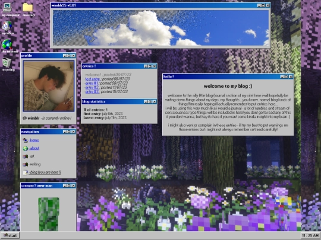Go to the home link in navigation
Viewport: 321px width, 240px height.
click(34, 140)
